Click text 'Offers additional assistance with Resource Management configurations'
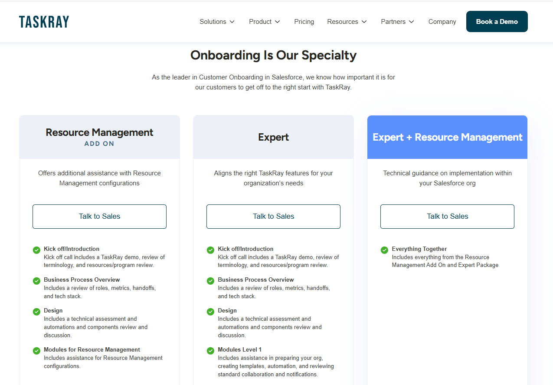553x385 pixels. (99, 178)
